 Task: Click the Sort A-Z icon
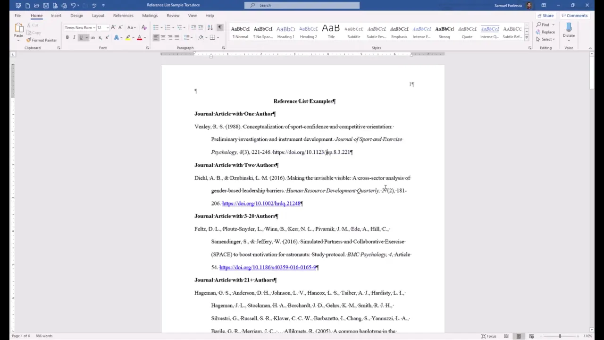pos(210,27)
